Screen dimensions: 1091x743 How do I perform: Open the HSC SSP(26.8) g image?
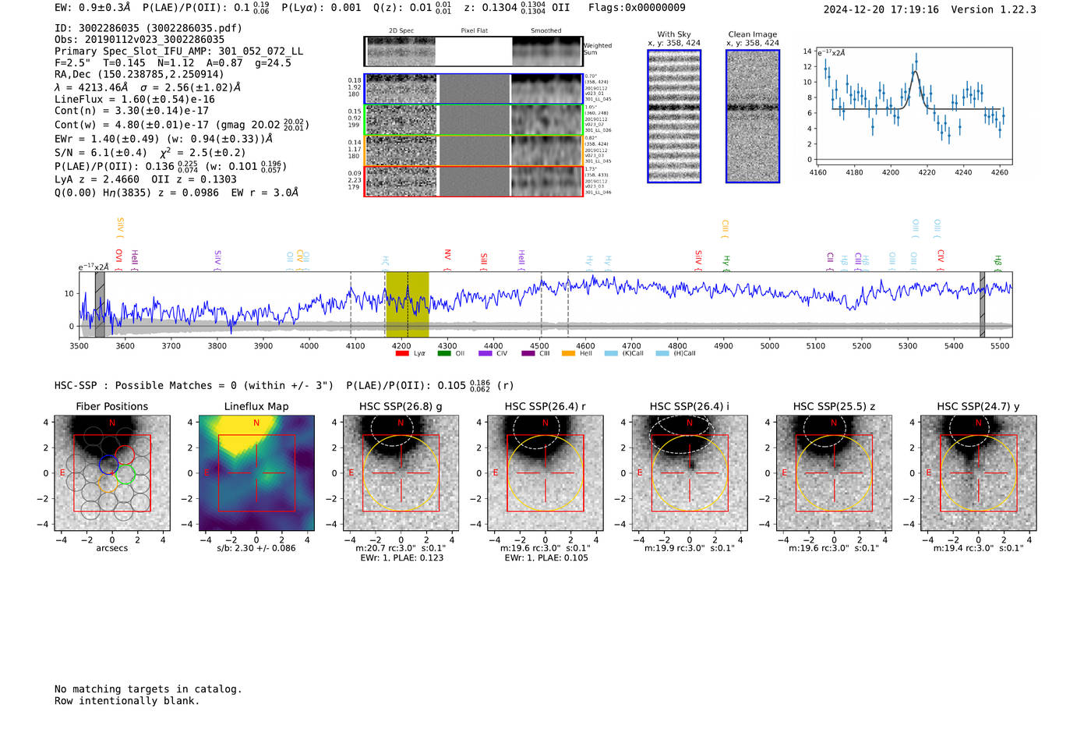coord(401,472)
